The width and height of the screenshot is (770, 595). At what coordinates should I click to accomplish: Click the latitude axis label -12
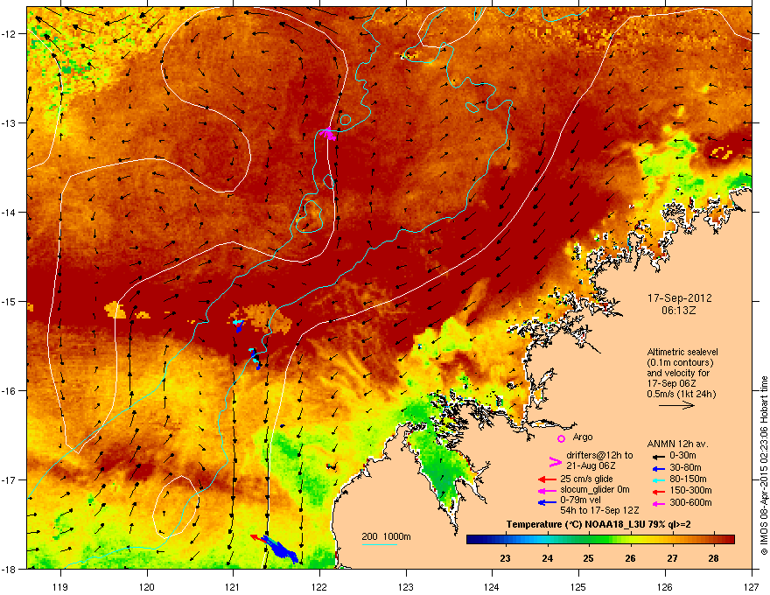click(9, 34)
